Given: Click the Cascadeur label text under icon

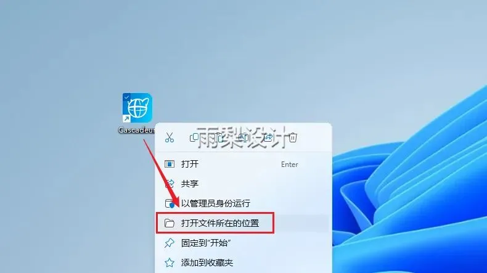Looking at the screenshot, I should coord(136,130).
